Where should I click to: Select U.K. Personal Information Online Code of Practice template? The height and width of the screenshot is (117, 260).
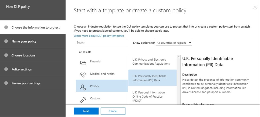tap(149, 96)
